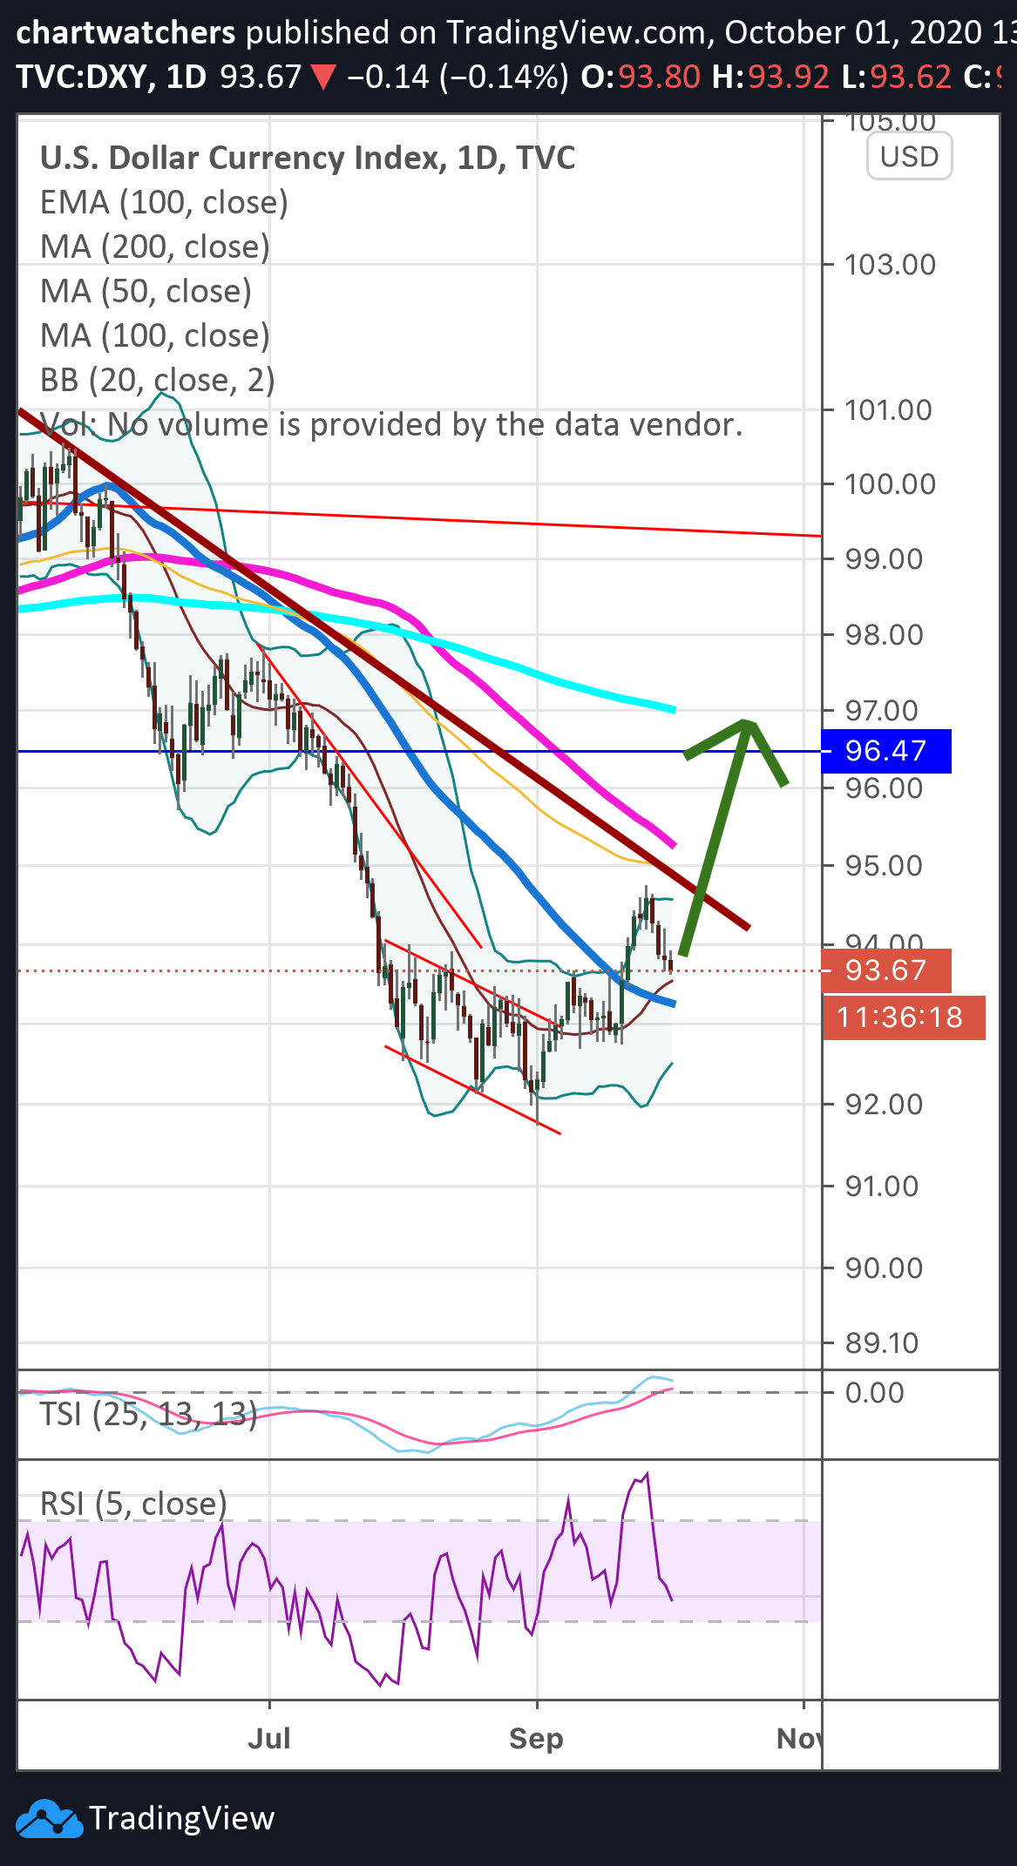Click the TradingView logo icon

[x=49, y=1818]
